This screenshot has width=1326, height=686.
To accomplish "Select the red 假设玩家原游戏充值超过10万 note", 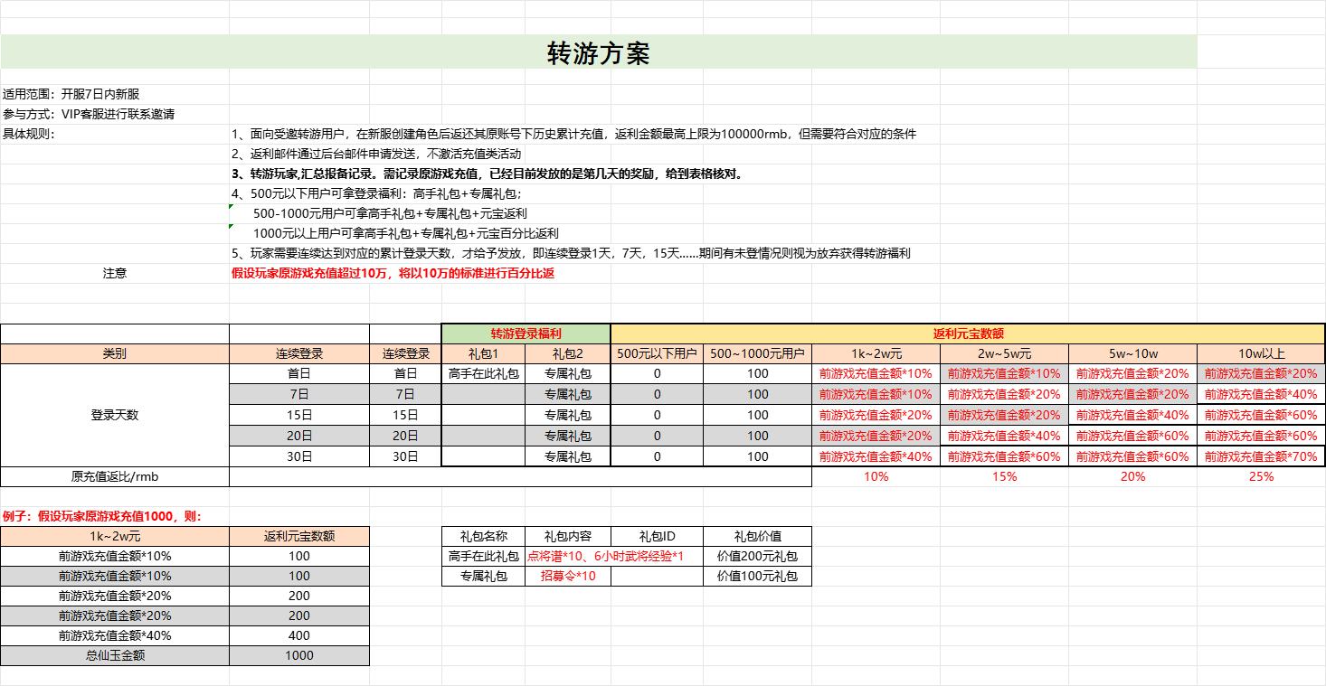I will pos(393,273).
